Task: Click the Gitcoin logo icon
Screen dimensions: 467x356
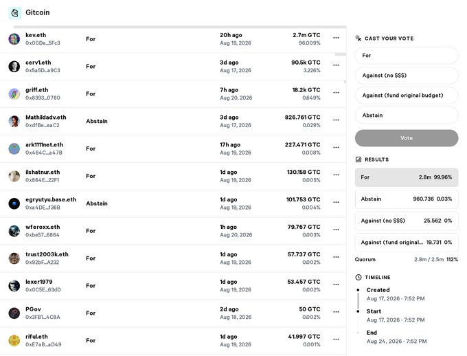Action: pos(14,13)
